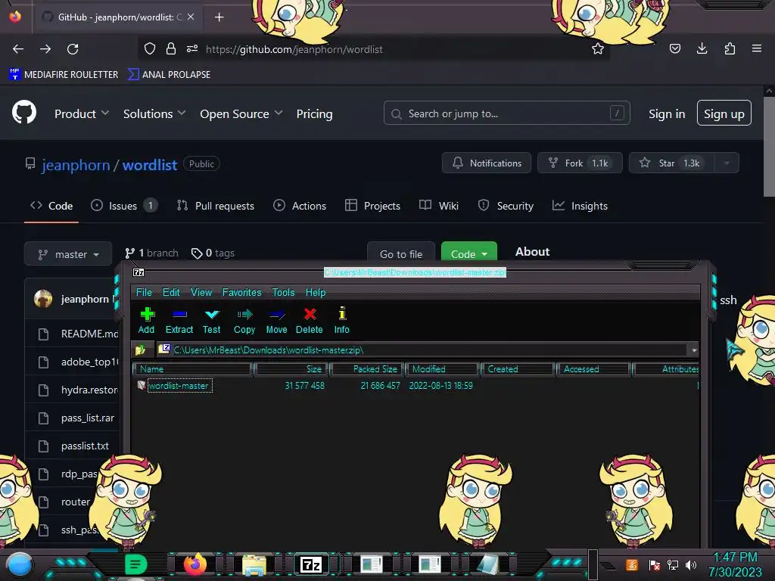The width and height of the screenshot is (775, 581).
Task: Click the Go to file button
Action: 401,252
